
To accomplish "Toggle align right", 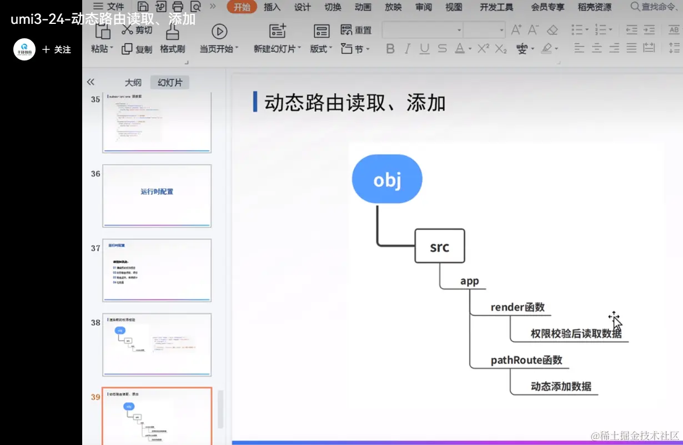I will (614, 48).
